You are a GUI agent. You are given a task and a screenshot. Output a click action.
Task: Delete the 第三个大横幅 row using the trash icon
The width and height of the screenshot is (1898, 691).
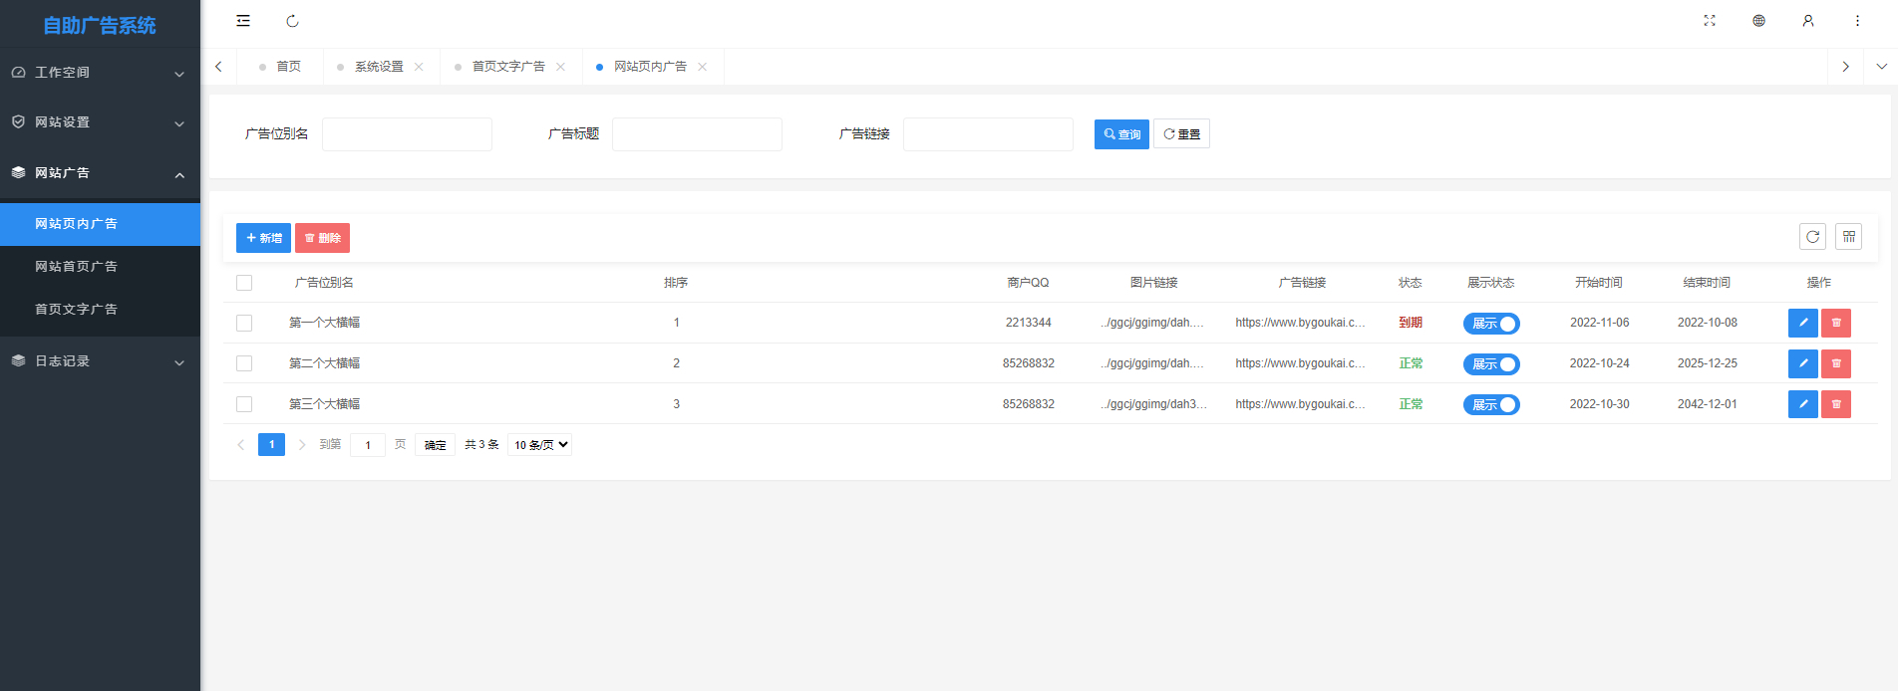tap(1835, 404)
